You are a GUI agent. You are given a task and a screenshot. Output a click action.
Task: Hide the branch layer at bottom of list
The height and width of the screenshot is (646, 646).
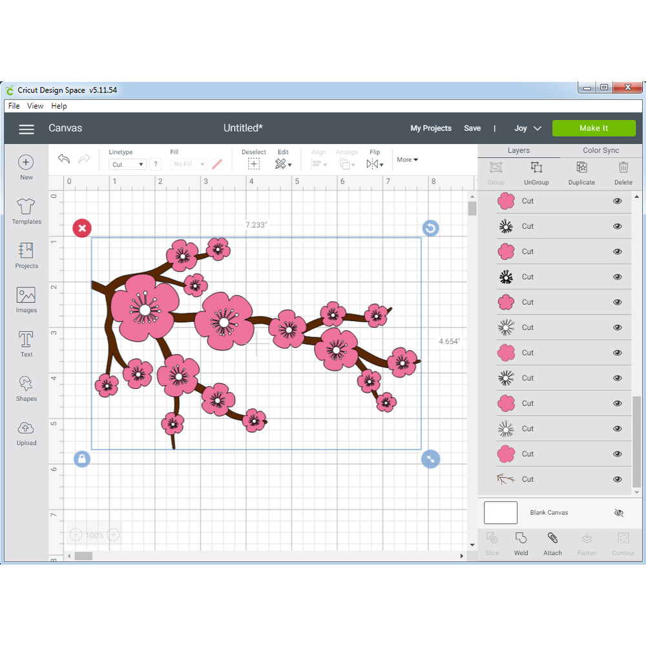click(x=618, y=479)
